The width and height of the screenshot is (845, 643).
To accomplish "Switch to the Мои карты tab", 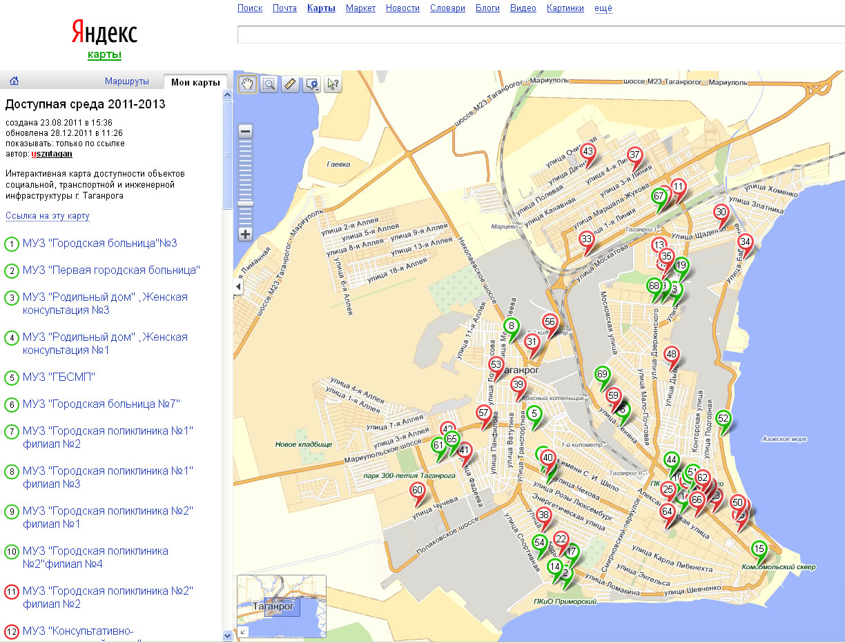I will pyautogui.click(x=195, y=82).
